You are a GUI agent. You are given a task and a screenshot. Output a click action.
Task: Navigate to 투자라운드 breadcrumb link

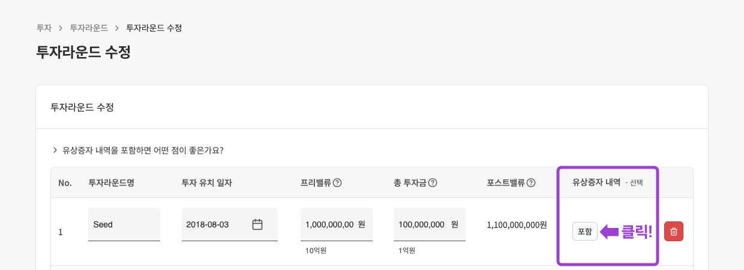tap(89, 28)
